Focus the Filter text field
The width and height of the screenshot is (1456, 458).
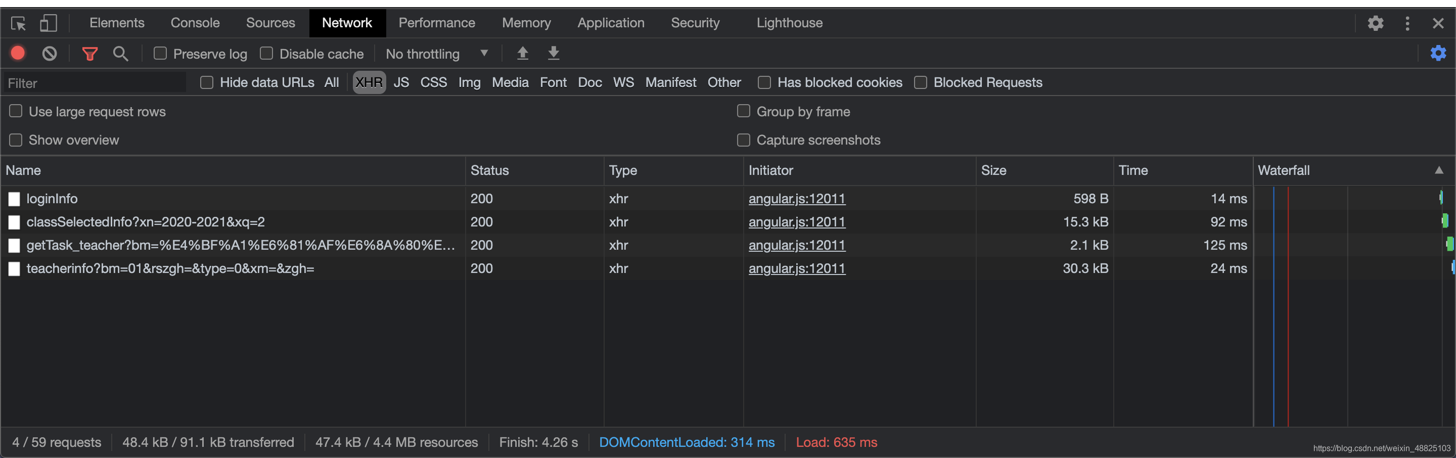click(95, 83)
